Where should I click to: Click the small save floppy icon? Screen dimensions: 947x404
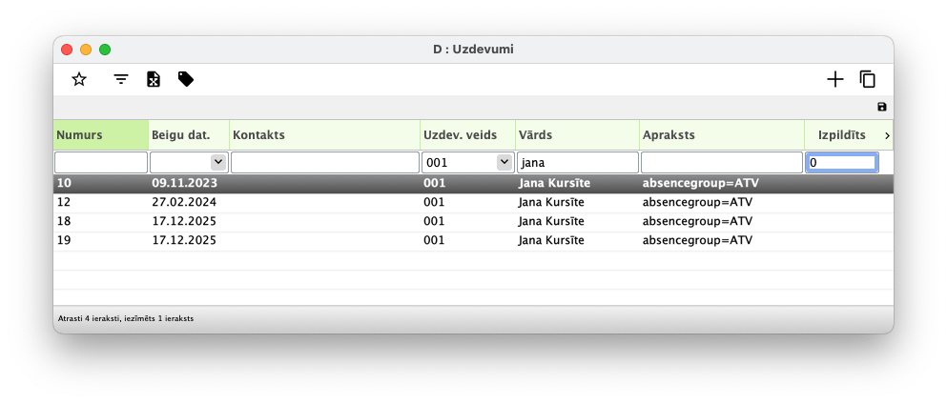click(x=881, y=107)
